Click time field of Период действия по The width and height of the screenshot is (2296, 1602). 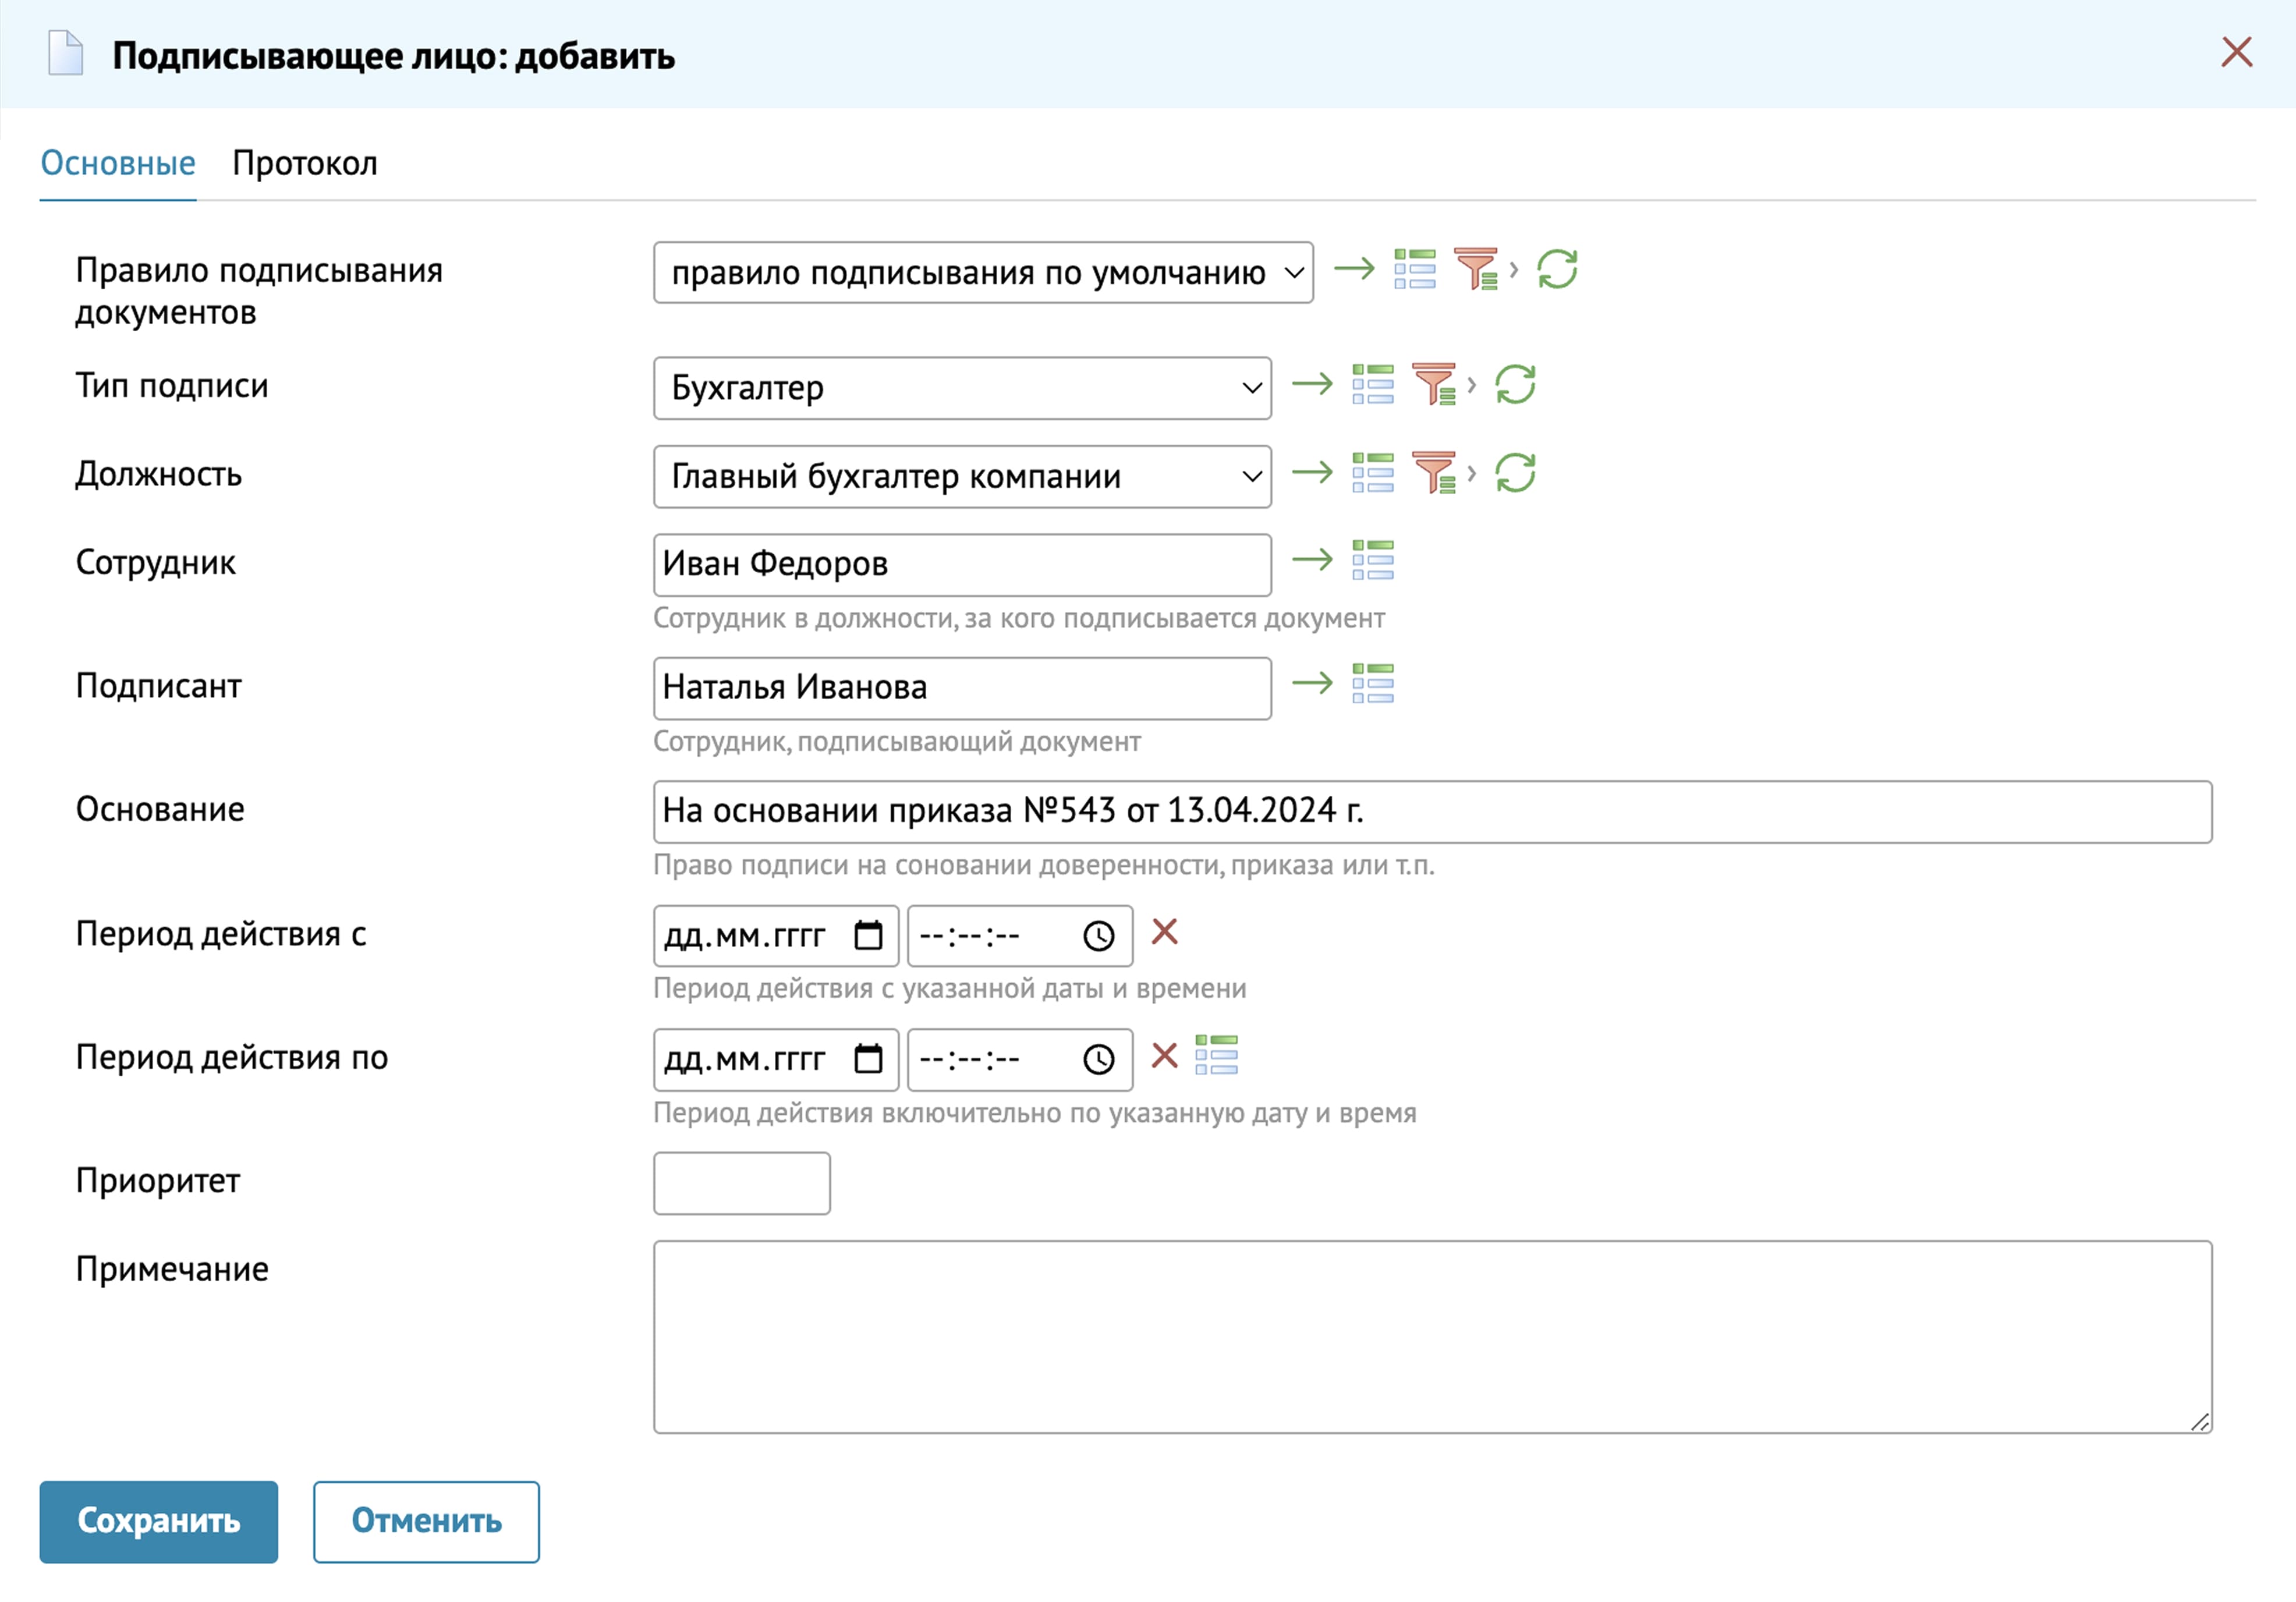(x=1020, y=1059)
